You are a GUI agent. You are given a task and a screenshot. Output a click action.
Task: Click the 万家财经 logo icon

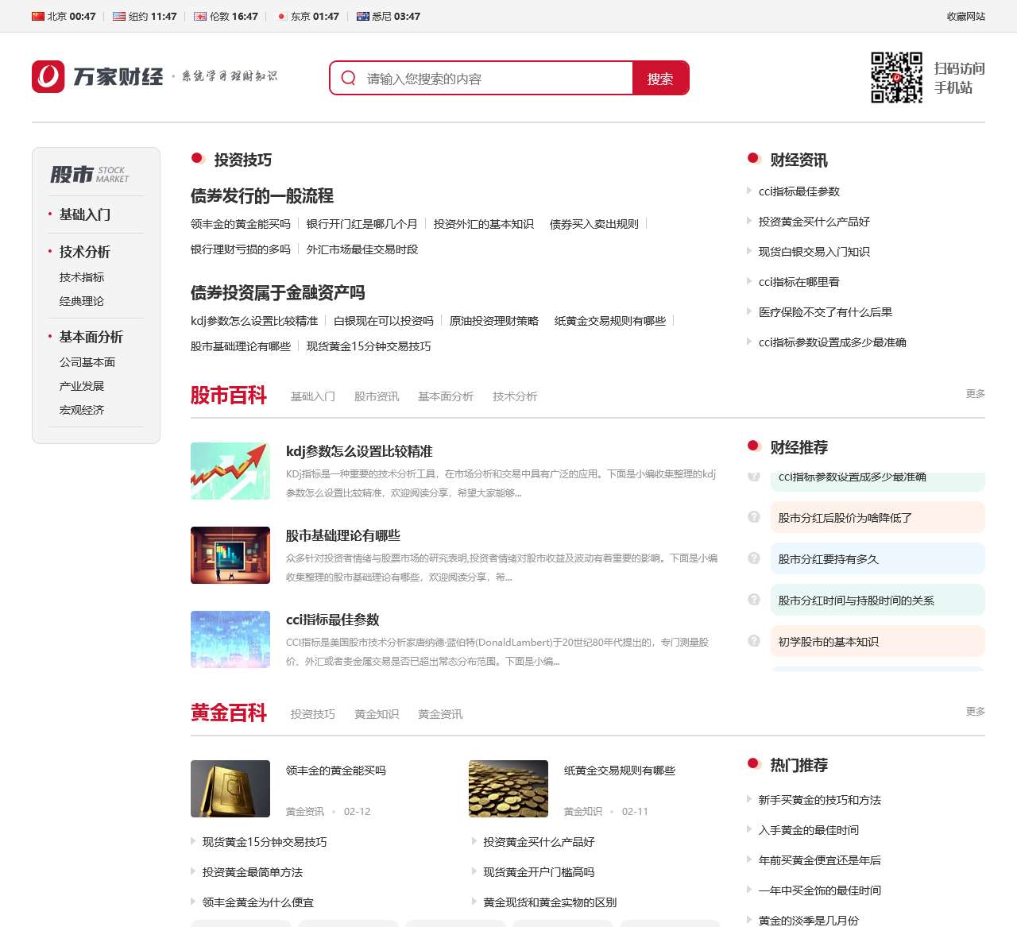pos(48,77)
